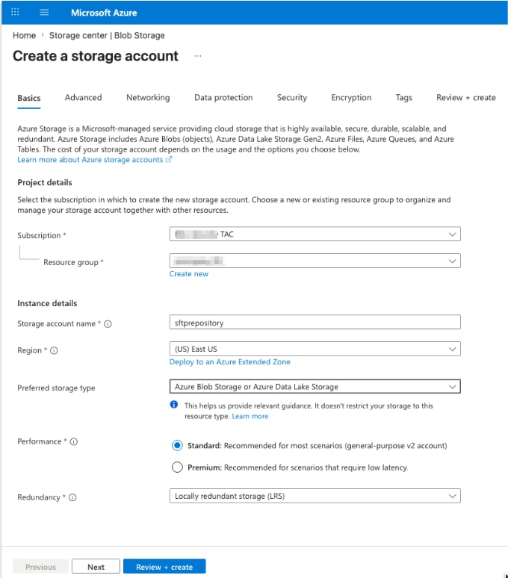The height and width of the screenshot is (578, 508).
Task: Open the Preferred storage type dropdown
Action: (315, 387)
